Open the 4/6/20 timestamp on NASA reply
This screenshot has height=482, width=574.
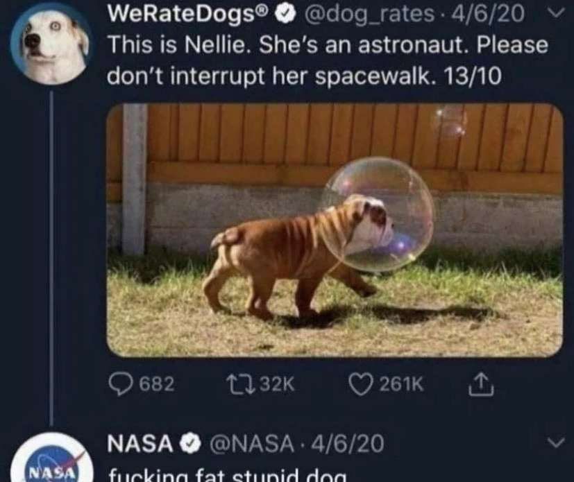tap(348, 443)
